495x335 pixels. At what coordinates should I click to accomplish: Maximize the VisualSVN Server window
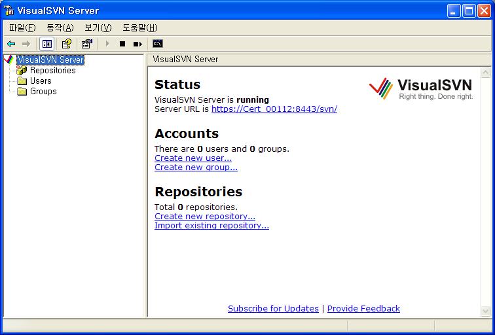point(469,11)
